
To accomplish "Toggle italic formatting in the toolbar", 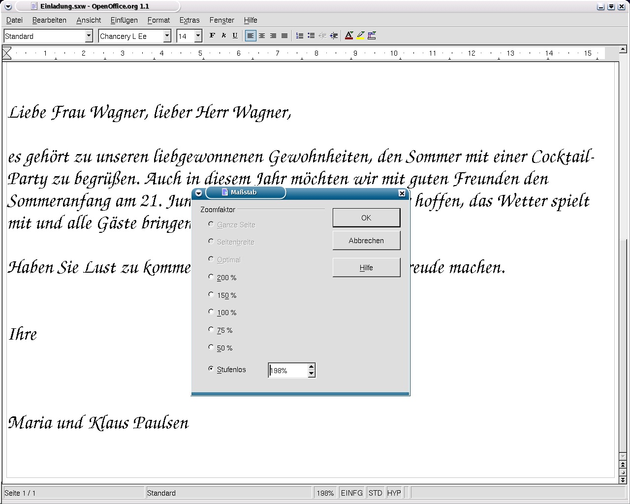I will 223,35.
